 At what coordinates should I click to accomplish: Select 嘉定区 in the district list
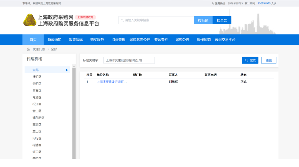(x=37, y=125)
